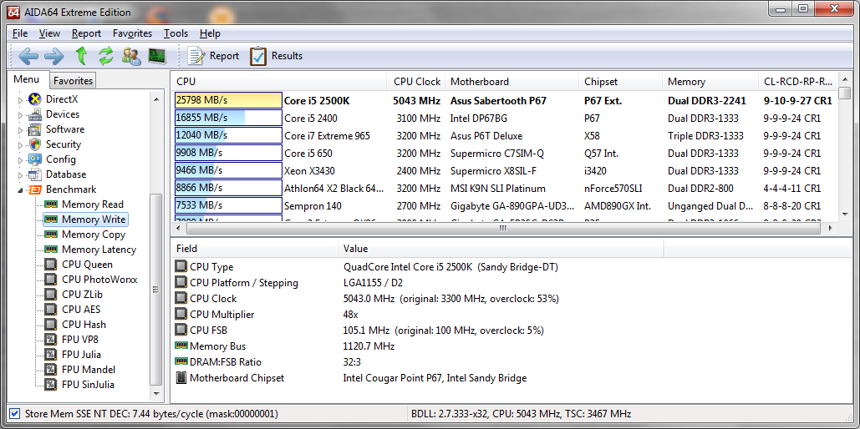Sort by Motherboard column header
860x429 pixels.
(x=511, y=82)
